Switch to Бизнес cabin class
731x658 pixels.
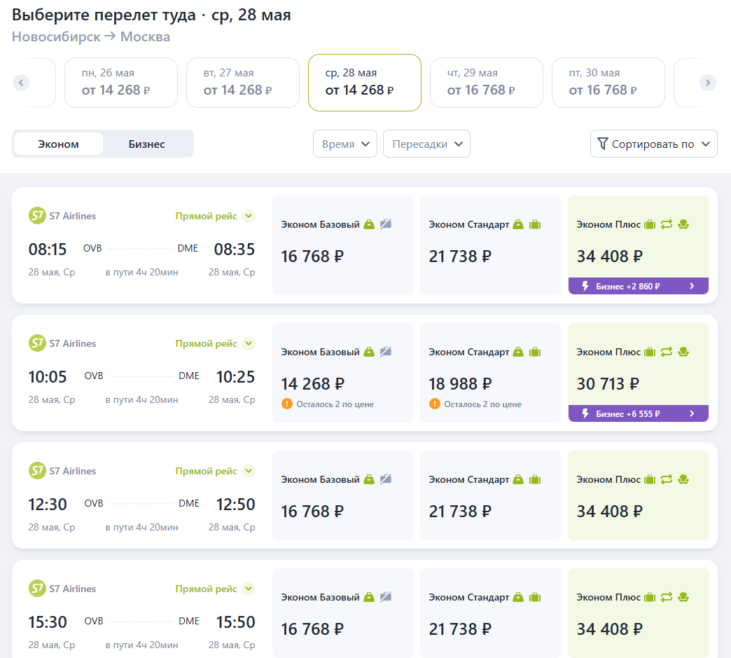coord(147,144)
